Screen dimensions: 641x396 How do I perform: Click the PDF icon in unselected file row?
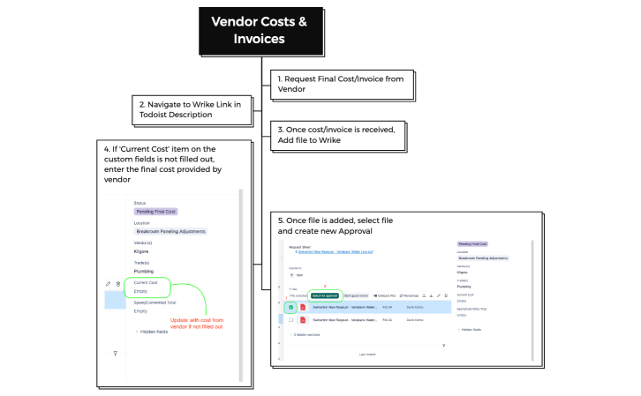[304, 319]
